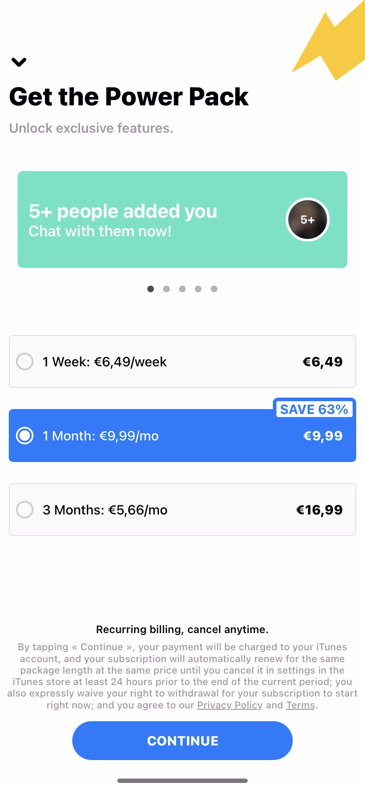This screenshot has width=365, height=790.
Task: Open the Terms link
Action: [x=301, y=705]
